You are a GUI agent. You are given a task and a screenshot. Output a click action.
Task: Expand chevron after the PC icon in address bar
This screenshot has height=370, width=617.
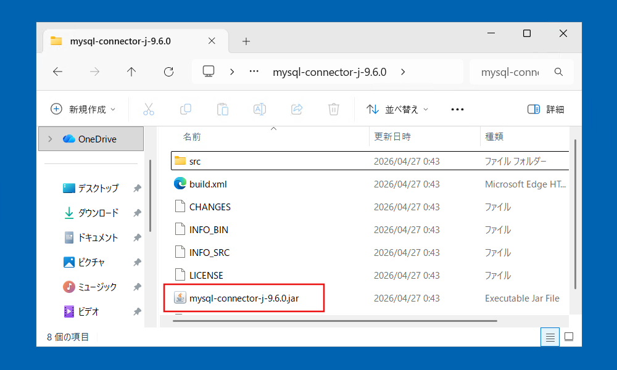232,72
